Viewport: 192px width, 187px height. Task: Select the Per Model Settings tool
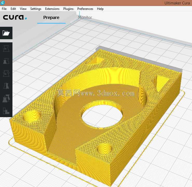point(6,98)
